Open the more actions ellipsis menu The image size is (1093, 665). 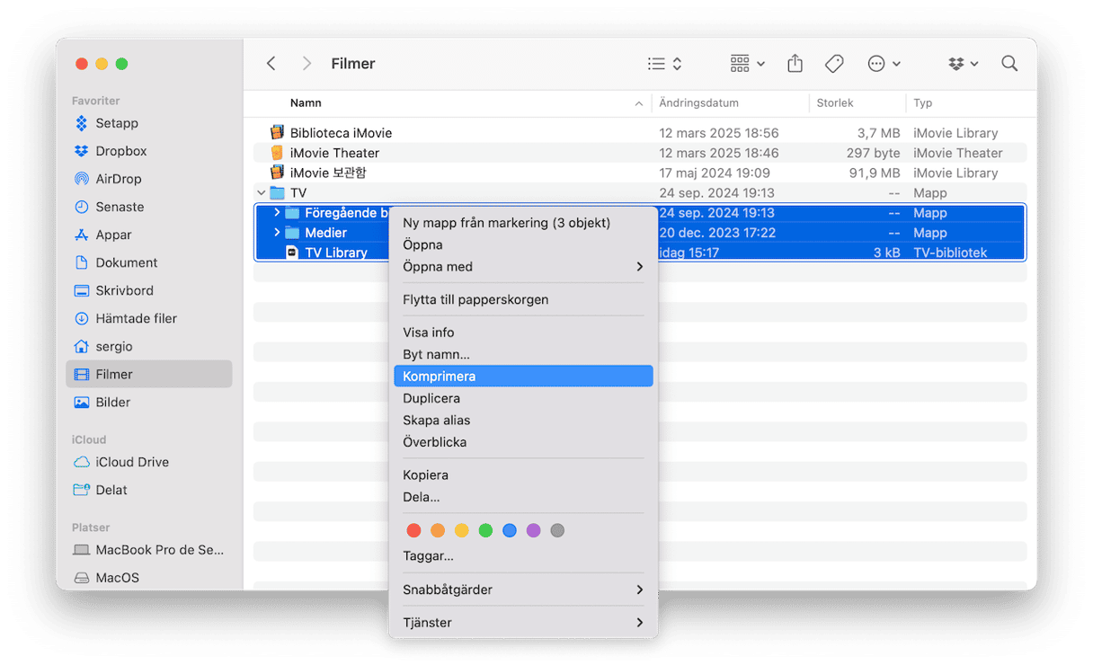click(x=884, y=64)
